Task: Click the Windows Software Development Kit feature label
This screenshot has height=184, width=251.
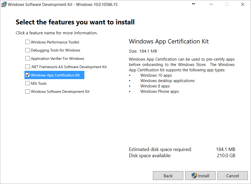Action: tap(60, 91)
